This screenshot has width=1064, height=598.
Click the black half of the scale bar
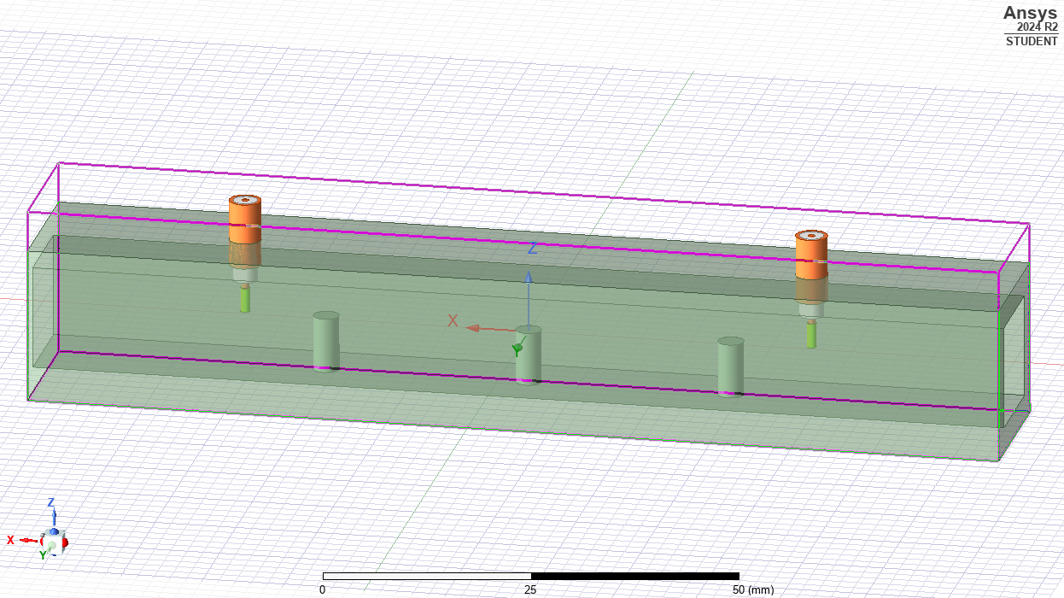(x=634, y=576)
